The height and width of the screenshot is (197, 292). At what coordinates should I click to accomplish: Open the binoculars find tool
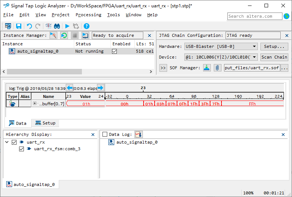pyautogui.click(x=57, y=26)
